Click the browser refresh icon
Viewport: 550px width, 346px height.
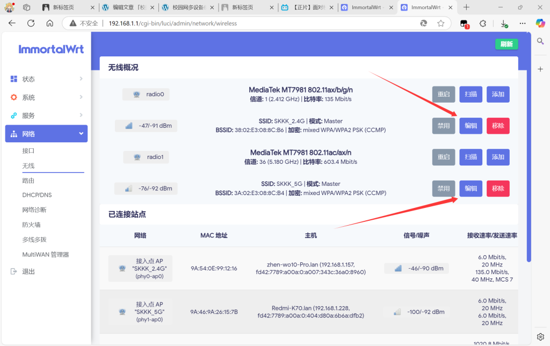(x=31, y=23)
